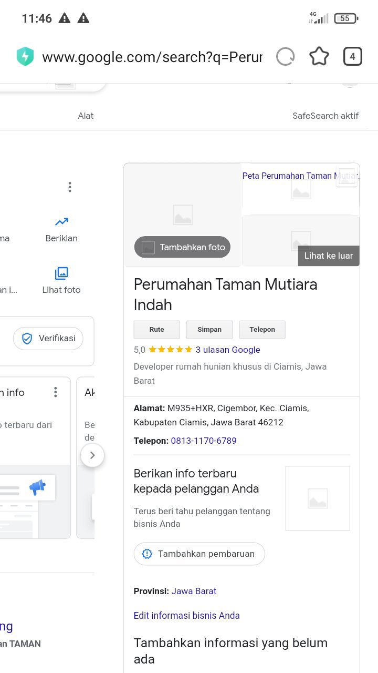Click the Tambahkan foto button
Screen dimensions: 378x673
click(x=182, y=247)
